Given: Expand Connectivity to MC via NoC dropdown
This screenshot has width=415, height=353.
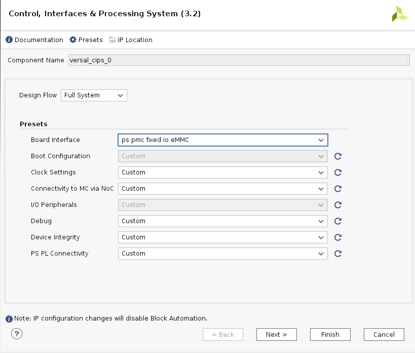Looking at the screenshot, I should tap(222, 189).
